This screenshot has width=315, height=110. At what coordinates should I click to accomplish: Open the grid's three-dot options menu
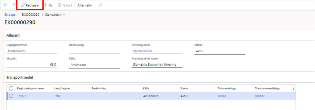point(293,88)
